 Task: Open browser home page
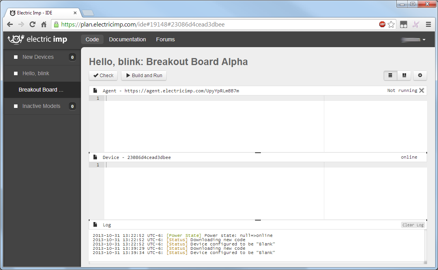44,24
